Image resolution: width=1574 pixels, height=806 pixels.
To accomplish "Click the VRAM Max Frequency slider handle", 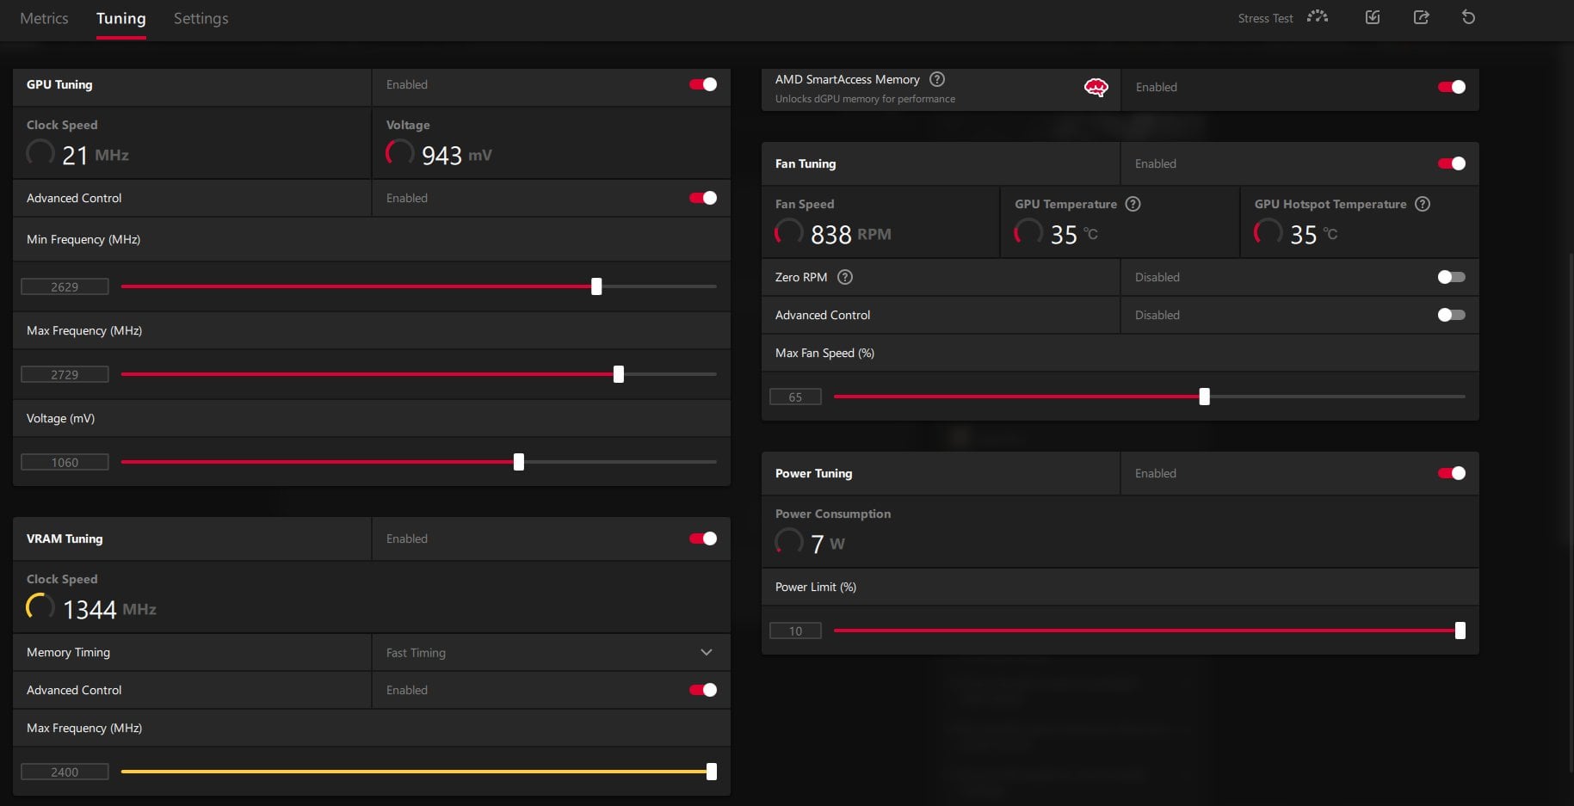I will [712, 772].
